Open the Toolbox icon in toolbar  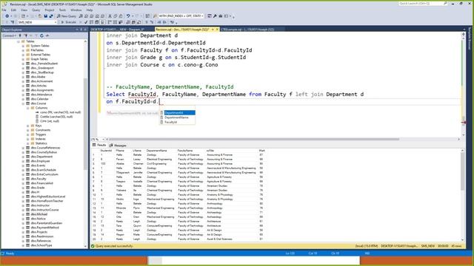[x=221, y=16]
